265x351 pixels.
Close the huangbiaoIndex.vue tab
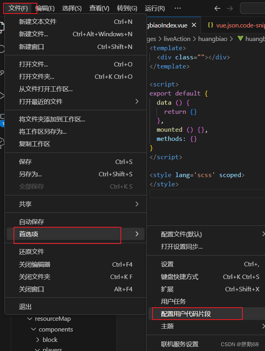click(x=194, y=25)
